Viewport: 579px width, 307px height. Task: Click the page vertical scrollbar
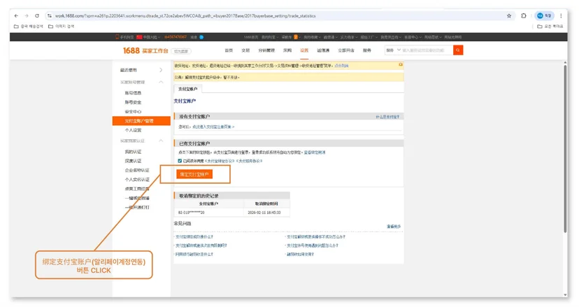click(565, 148)
